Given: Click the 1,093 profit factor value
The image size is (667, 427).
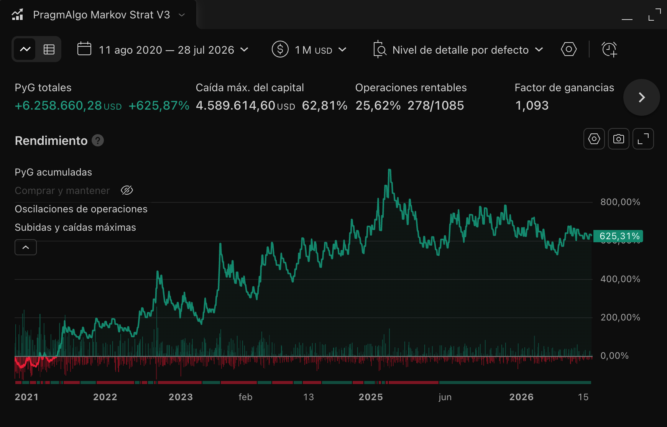Looking at the screenshot, I should [x=532, y=105].
